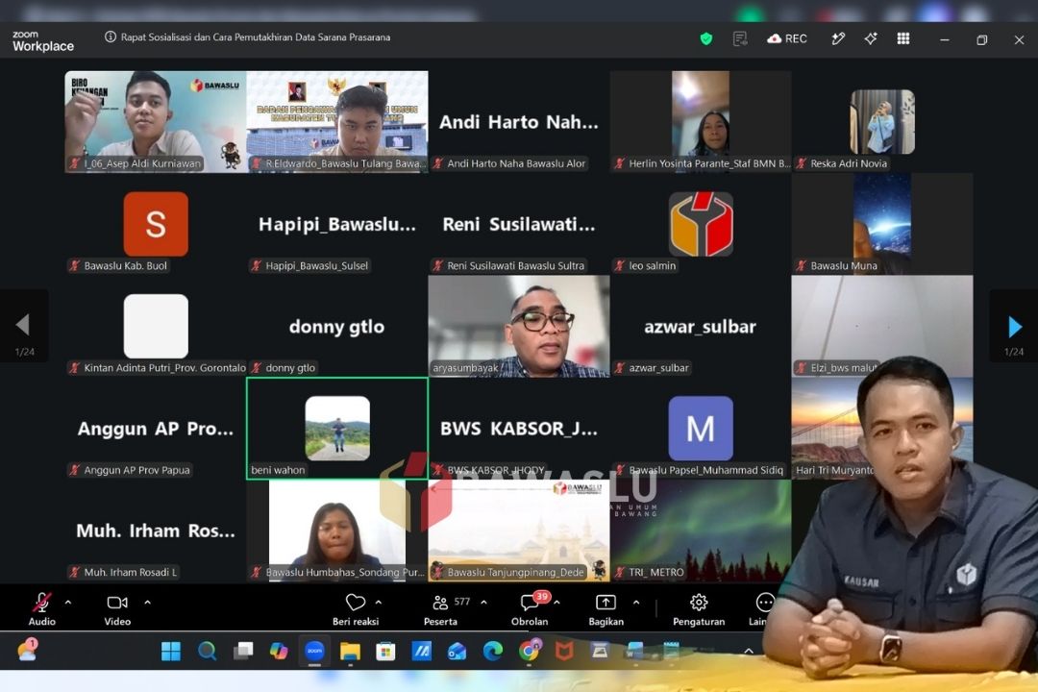Expand the caret next to Bagikan
This screenshot has height=692, width=1038.
pyautogui.click(x=636, y=603)
